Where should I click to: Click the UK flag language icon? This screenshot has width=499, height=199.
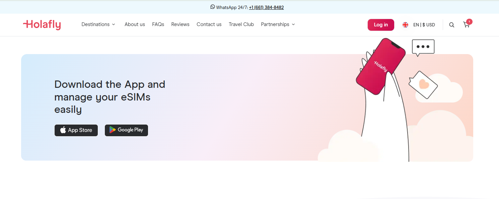[405, 25]
